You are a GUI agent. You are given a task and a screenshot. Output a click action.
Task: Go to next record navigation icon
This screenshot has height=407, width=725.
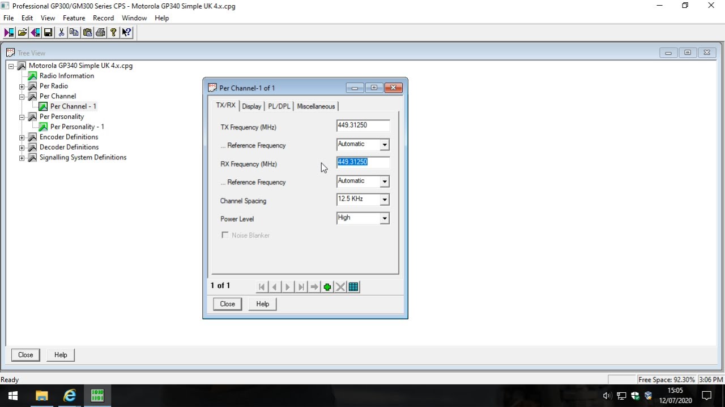[288, 287]
